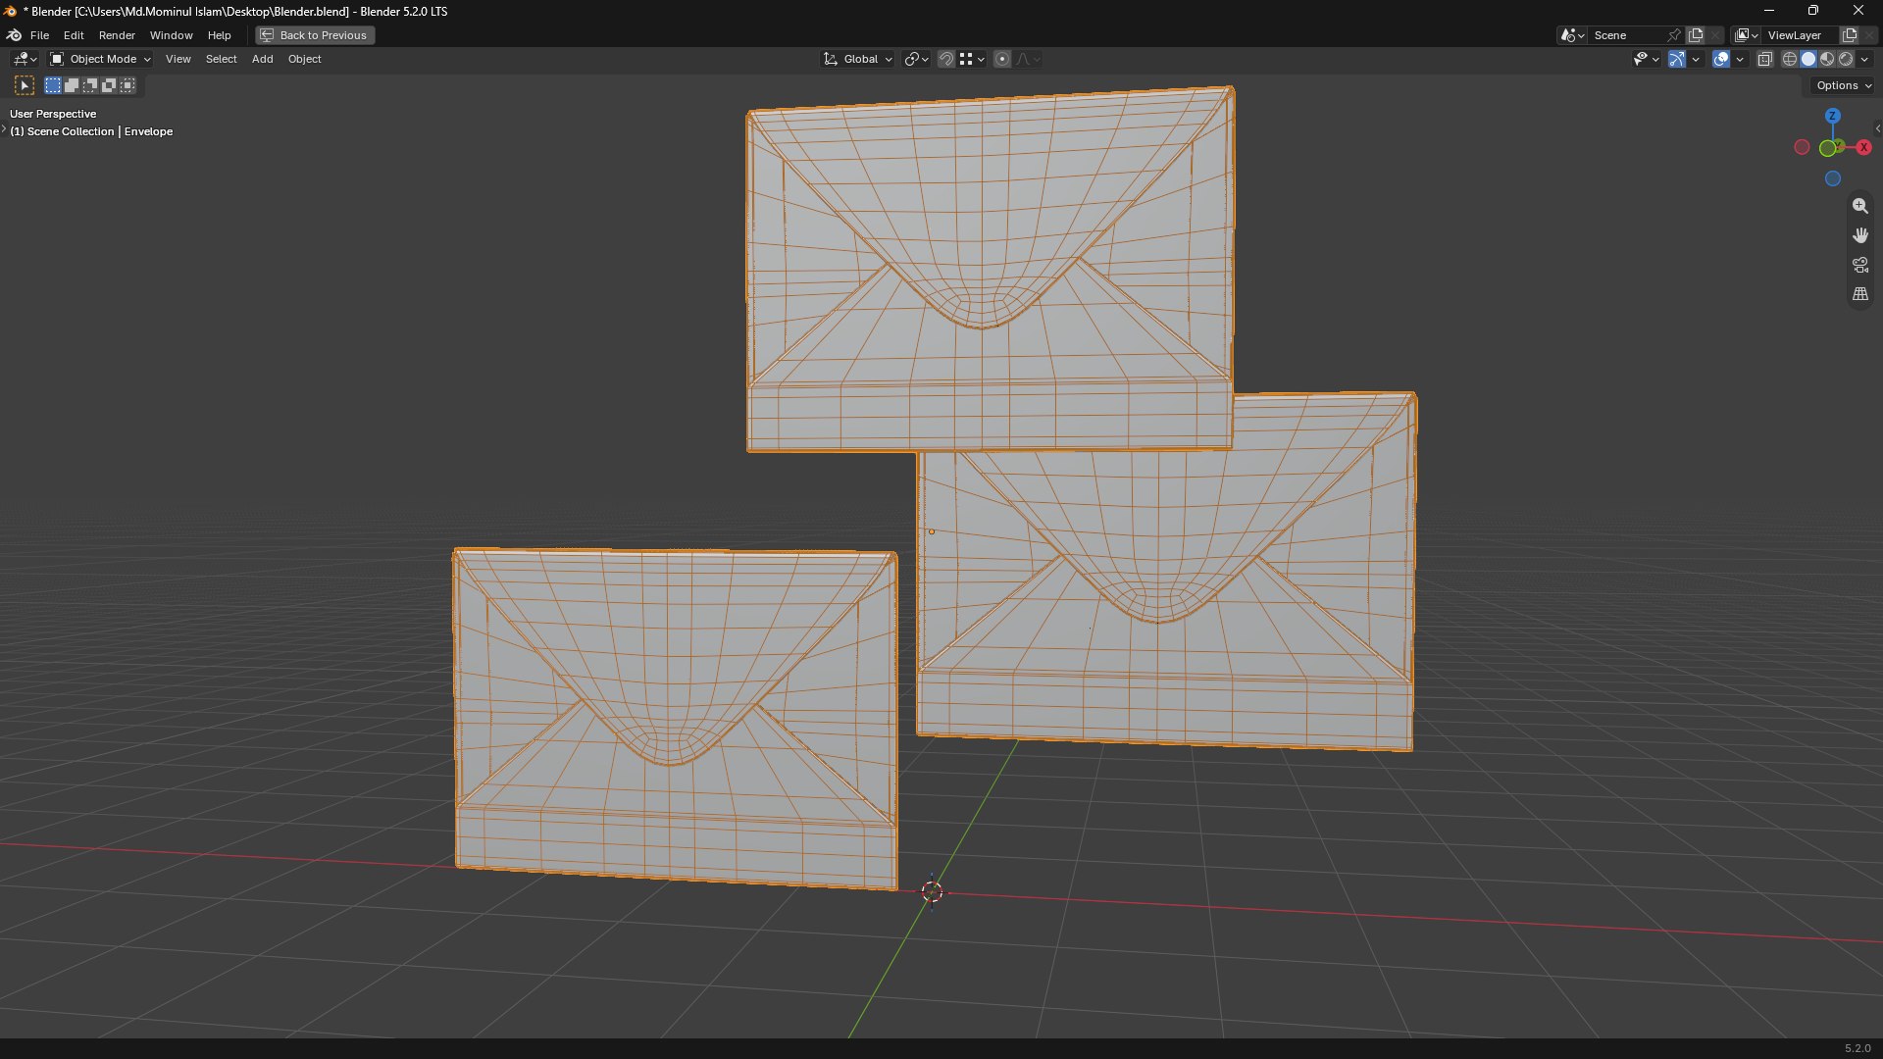Open overlays options dropdown arrow
1883x1059 pixels.
click(x=1740, y=59)
